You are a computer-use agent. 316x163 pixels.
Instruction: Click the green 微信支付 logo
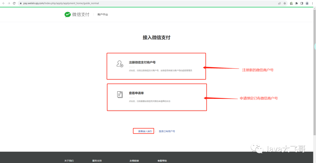pos(68,15)
